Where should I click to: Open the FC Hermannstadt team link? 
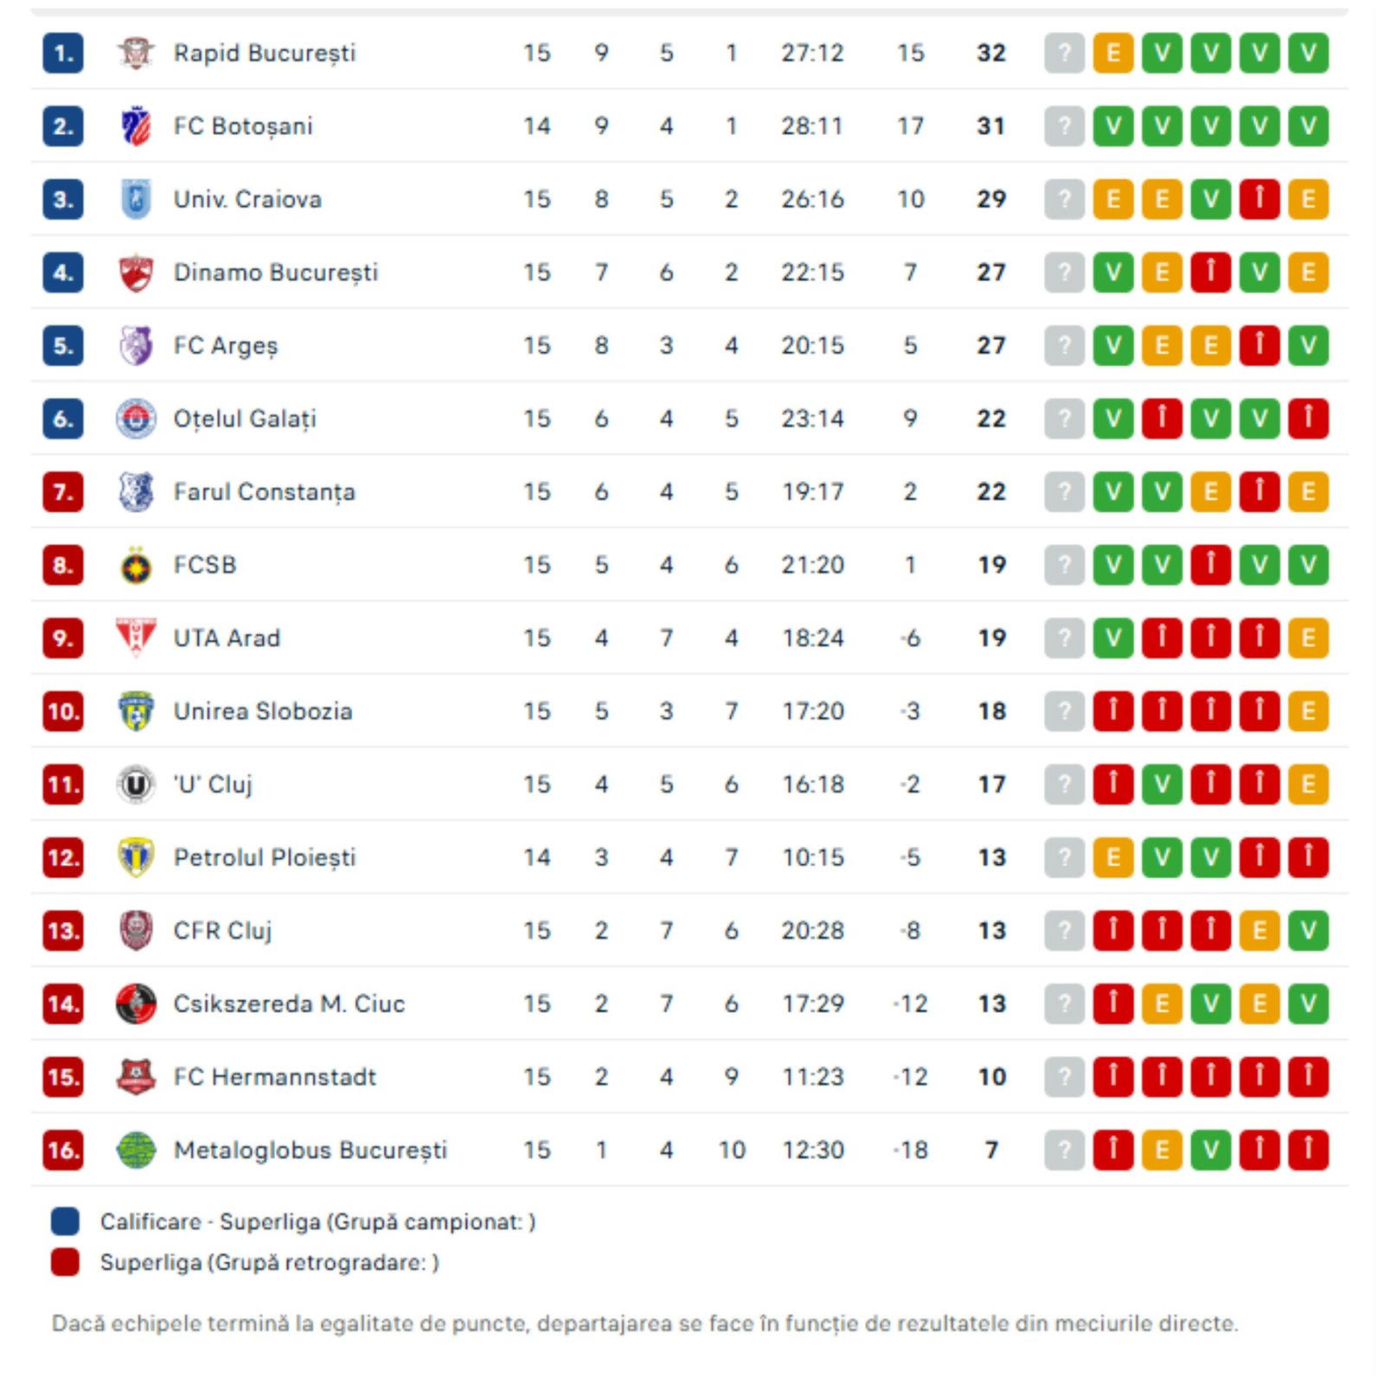274,1078
